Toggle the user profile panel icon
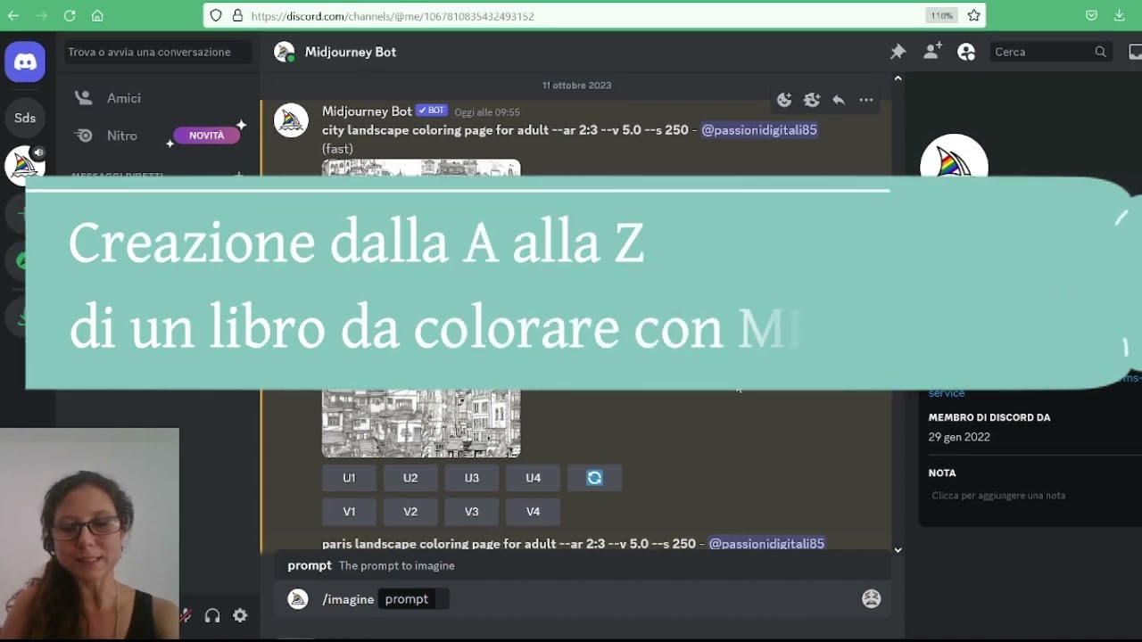1142x642 pixels. [x=966, y=52]
